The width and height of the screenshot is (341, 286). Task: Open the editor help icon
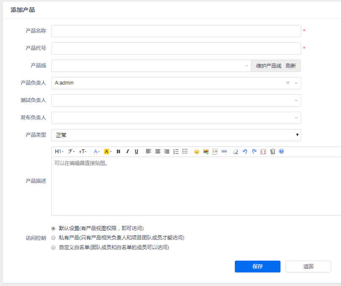click(x=281, y=151)
